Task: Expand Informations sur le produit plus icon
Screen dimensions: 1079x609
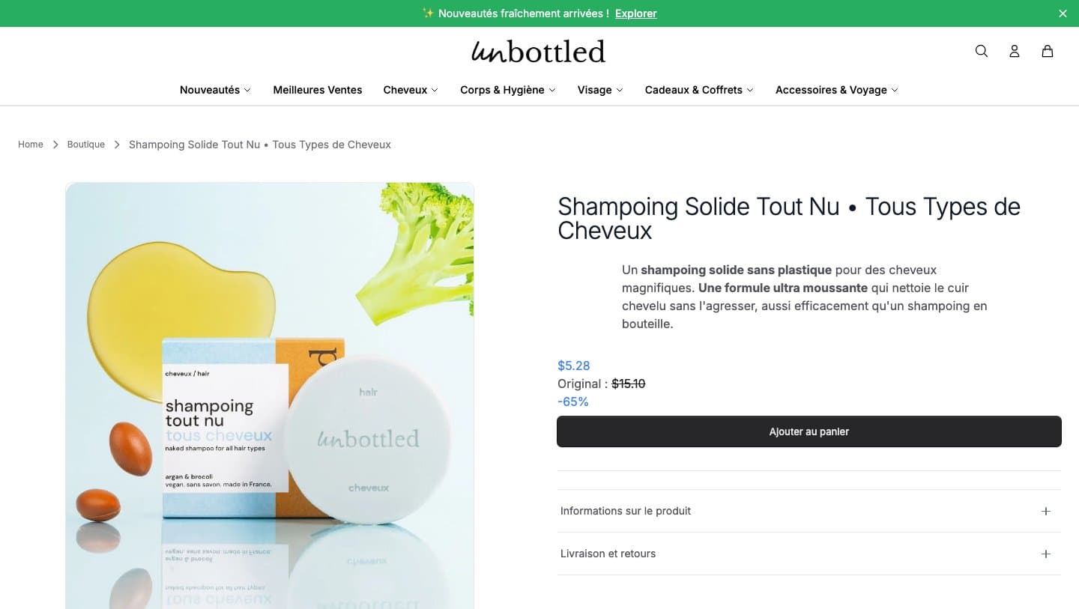Action: pos(1046,511)
